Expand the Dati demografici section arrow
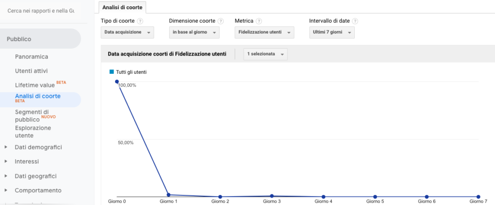 click(x=6, y=147)
